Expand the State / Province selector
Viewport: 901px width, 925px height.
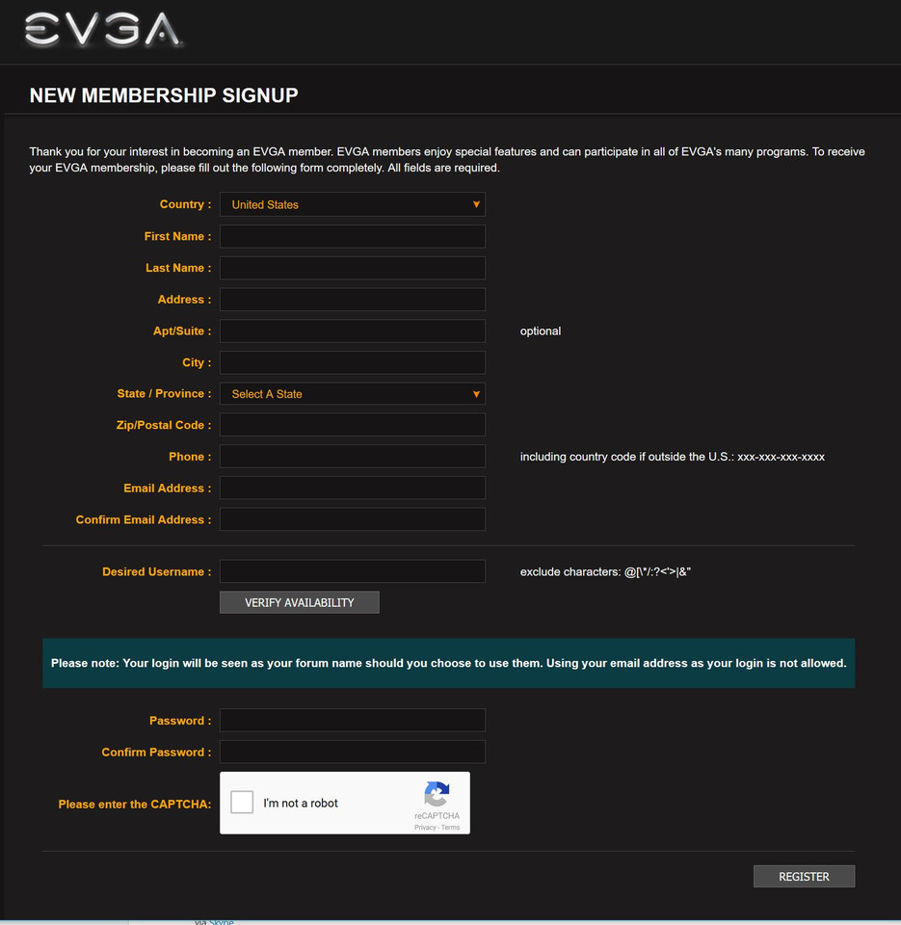352,394
